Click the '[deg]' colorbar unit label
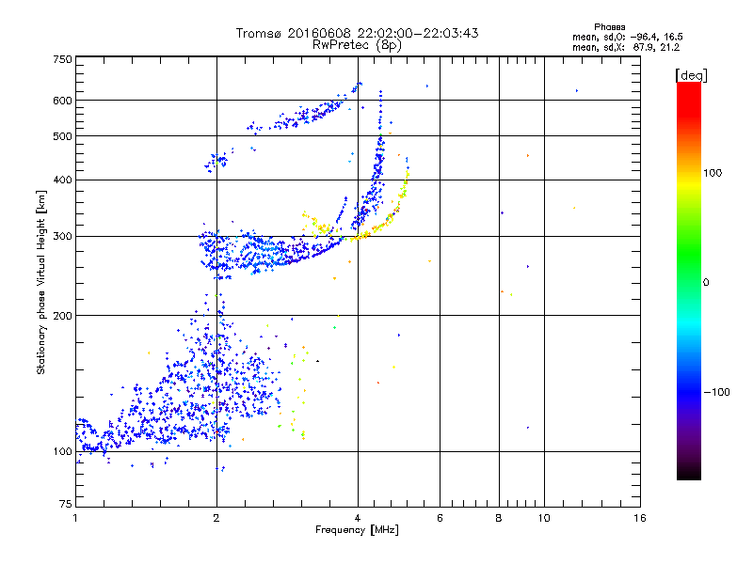This screenshot has width=753, height=564. pyautogui.click(x=691, y=75)
